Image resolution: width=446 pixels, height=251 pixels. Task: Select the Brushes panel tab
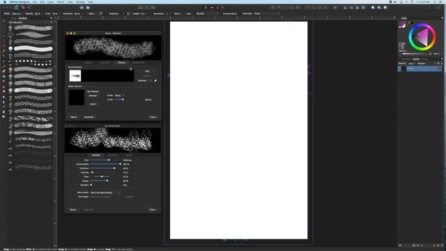click(23, 18)
